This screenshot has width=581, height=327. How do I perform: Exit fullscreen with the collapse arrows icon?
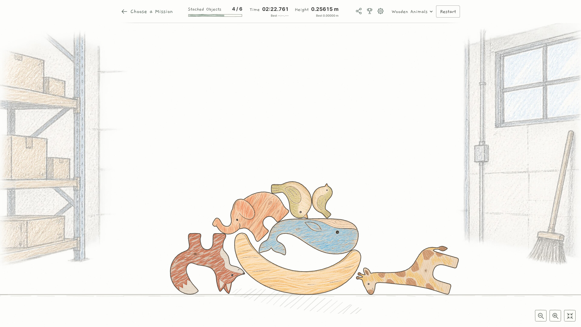coord(570,316)
